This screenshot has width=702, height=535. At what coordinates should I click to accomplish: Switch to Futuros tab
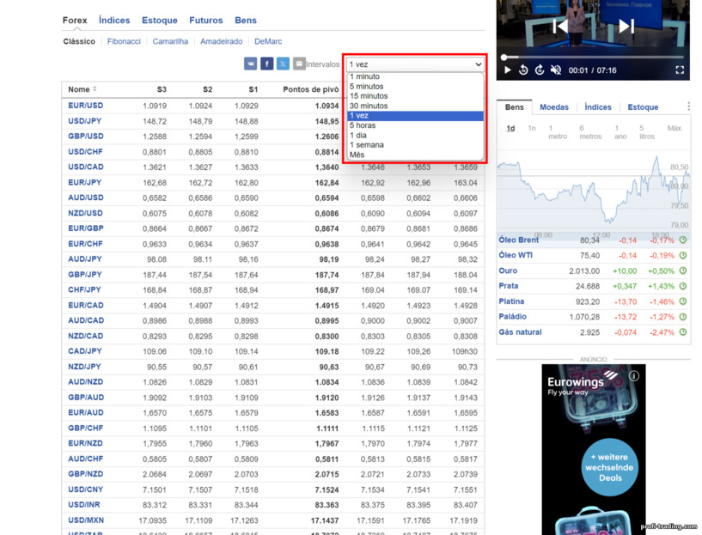click(206, 20)
